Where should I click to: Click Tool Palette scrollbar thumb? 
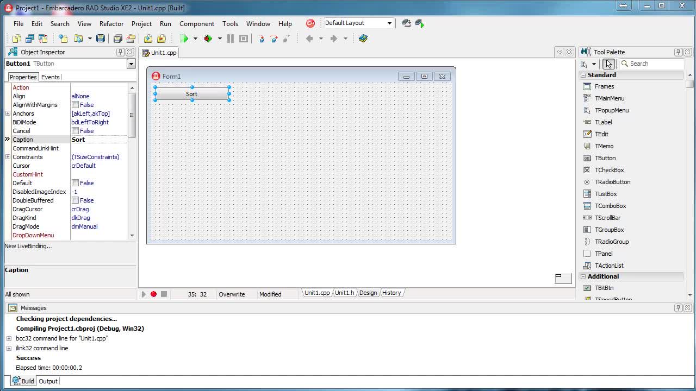690,84
